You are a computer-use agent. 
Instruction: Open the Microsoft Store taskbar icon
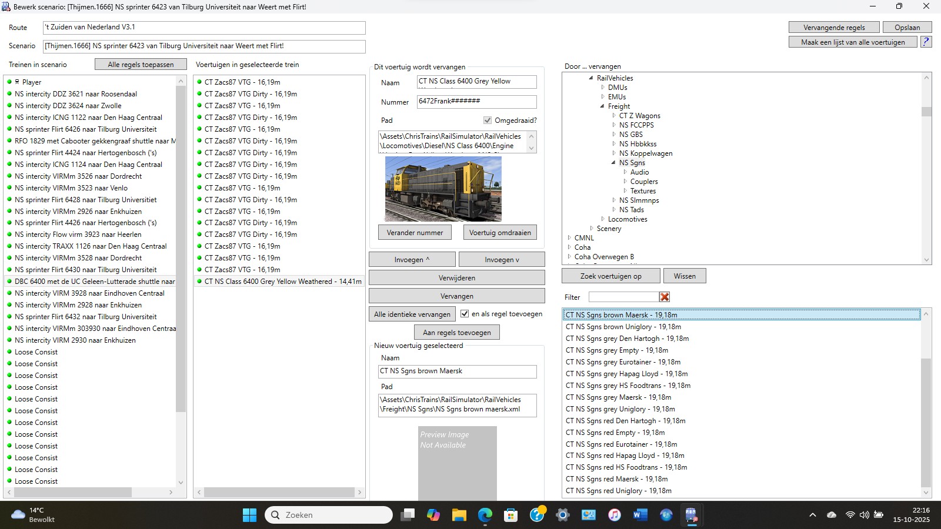pos(510,515)
